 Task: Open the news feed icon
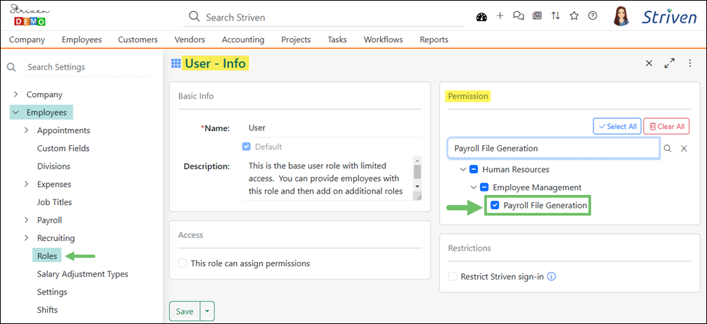537,15
